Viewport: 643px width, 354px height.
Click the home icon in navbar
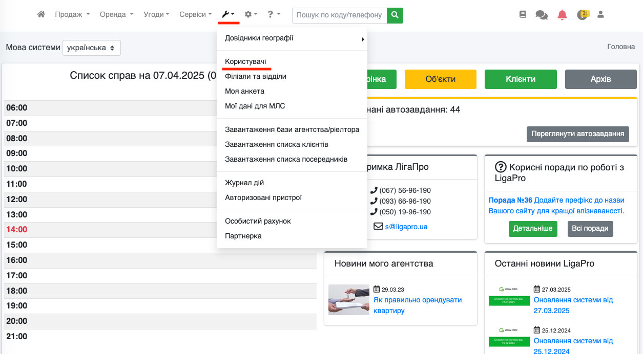point(42,15)
